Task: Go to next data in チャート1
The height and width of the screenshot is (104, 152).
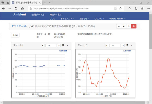Action: point(59,45)
